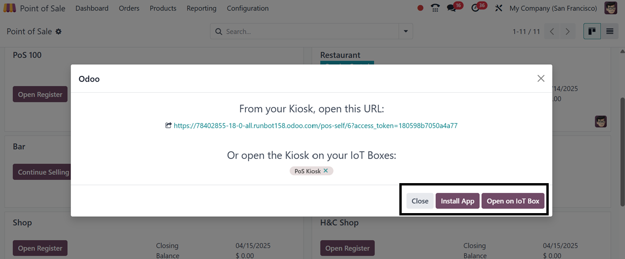Viewport: 625px width, 259px height.
Task: Click the Point of Sale app logo icon
Action: tap(9, 8)
